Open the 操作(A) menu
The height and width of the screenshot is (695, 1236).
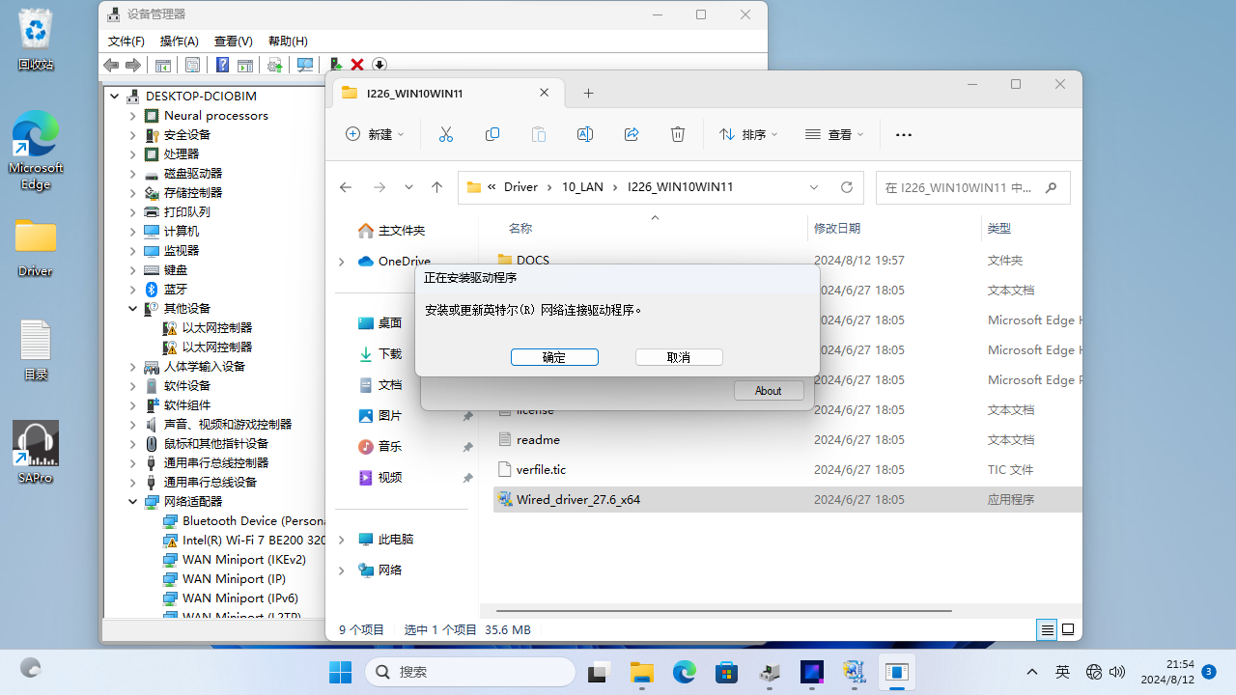click(x=179, y=42)
